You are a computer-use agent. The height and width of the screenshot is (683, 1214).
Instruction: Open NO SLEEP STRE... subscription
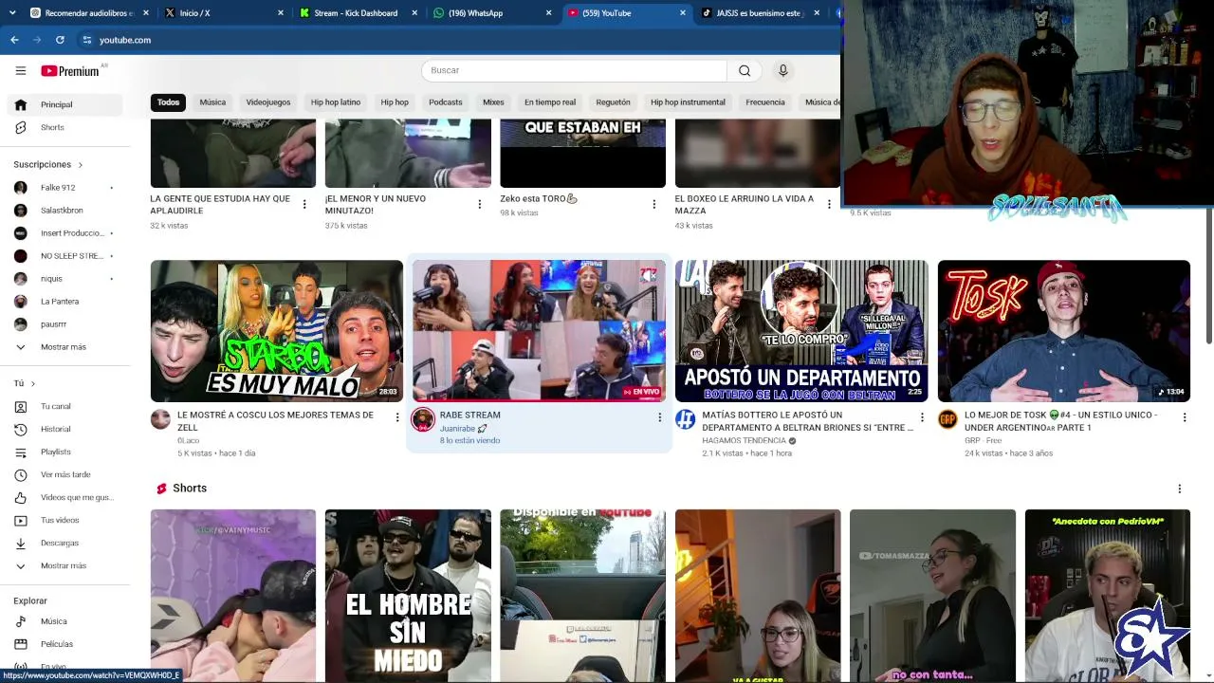[x=64, y=256]
